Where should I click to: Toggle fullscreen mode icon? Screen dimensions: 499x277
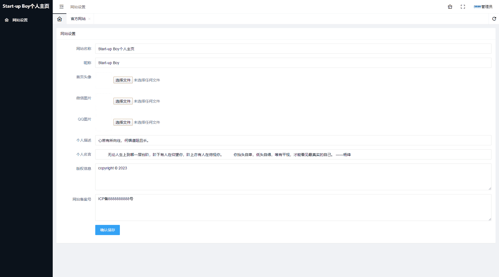[x=463, y=7]
